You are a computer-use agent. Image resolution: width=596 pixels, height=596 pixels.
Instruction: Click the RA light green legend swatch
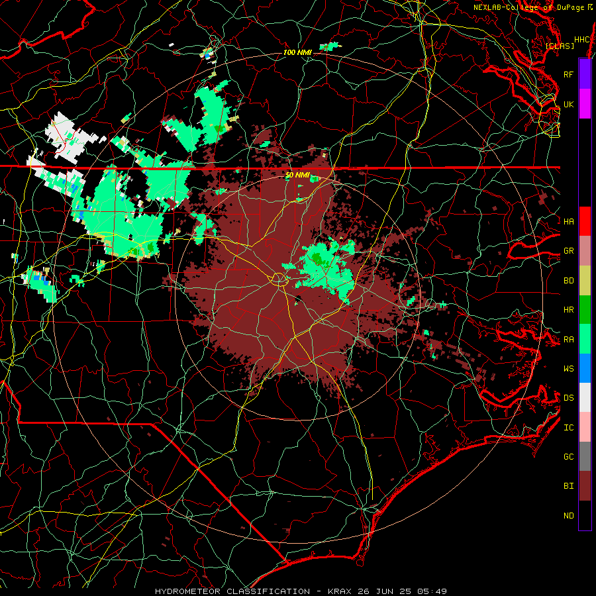click(585, 339)
